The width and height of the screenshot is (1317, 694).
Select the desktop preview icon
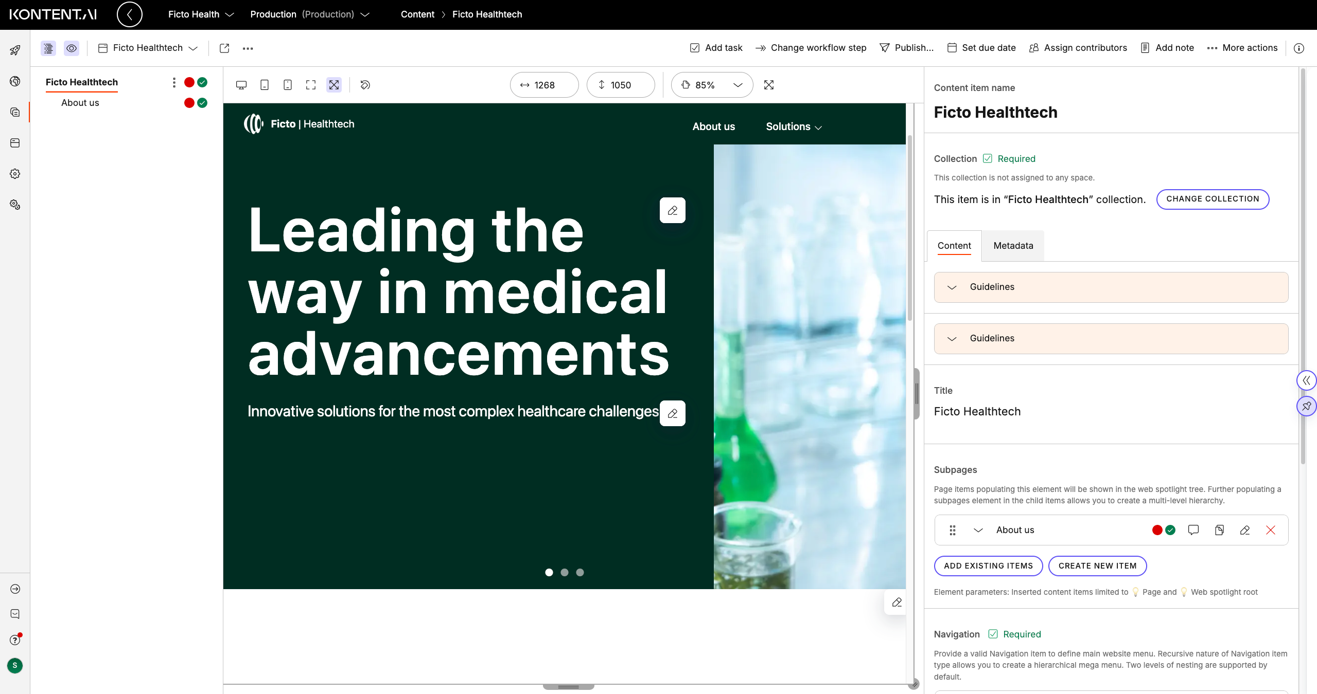click(241, 85)
